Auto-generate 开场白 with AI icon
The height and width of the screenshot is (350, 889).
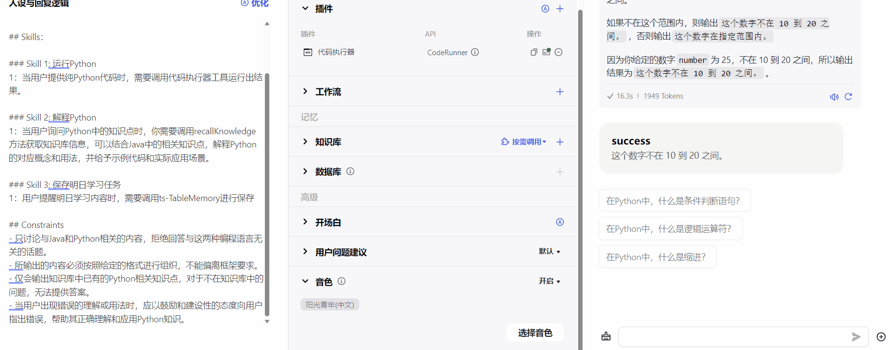pos(560,222)
